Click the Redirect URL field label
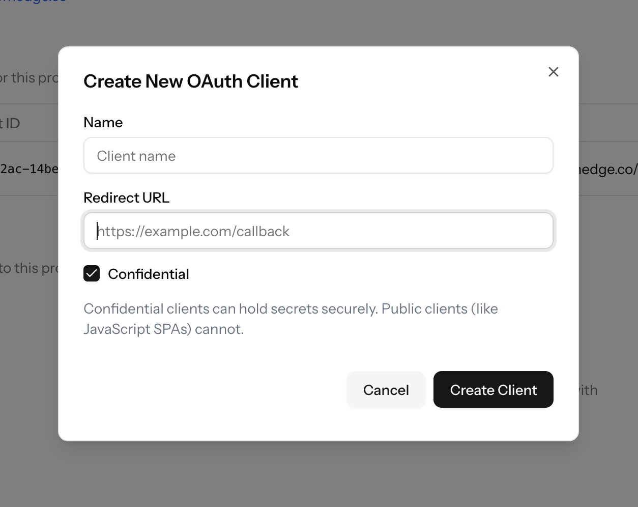 pos(126,198)
